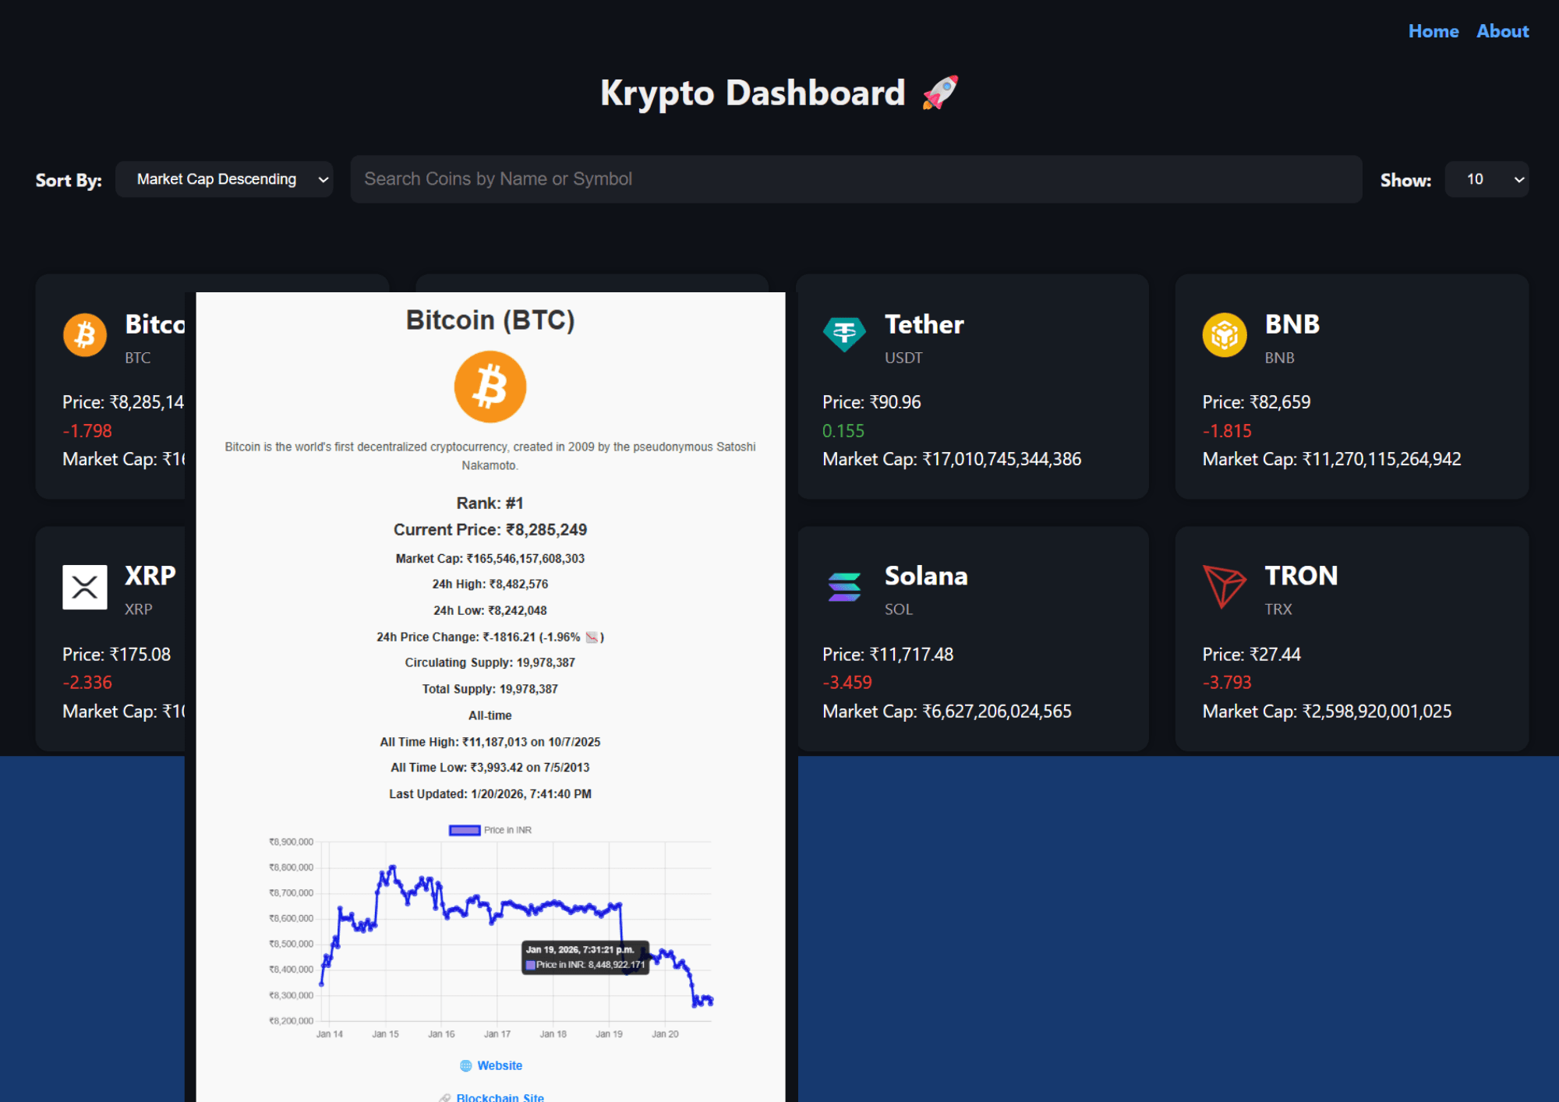Image resolution: width=1559 pixels, height=1102 pixels.
Task: Click the Rank: #1 line
Action: [490, 503]
